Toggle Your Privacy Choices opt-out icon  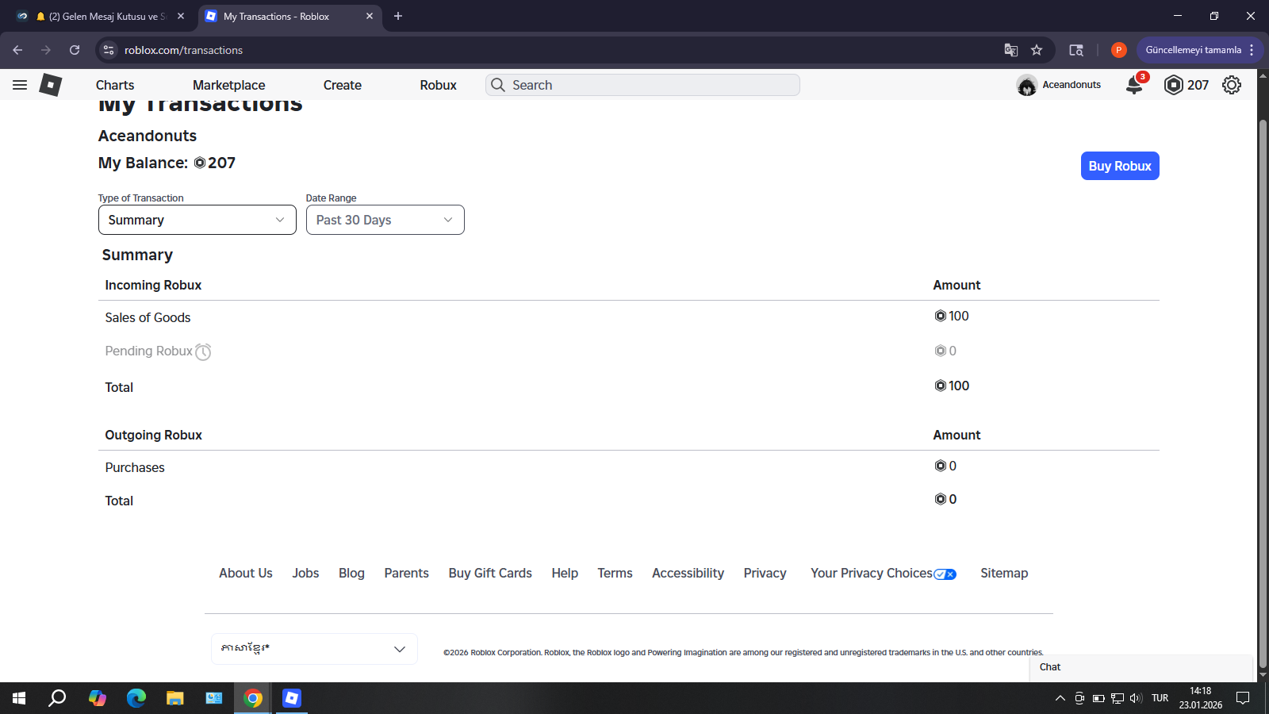(x=945, y=574)
